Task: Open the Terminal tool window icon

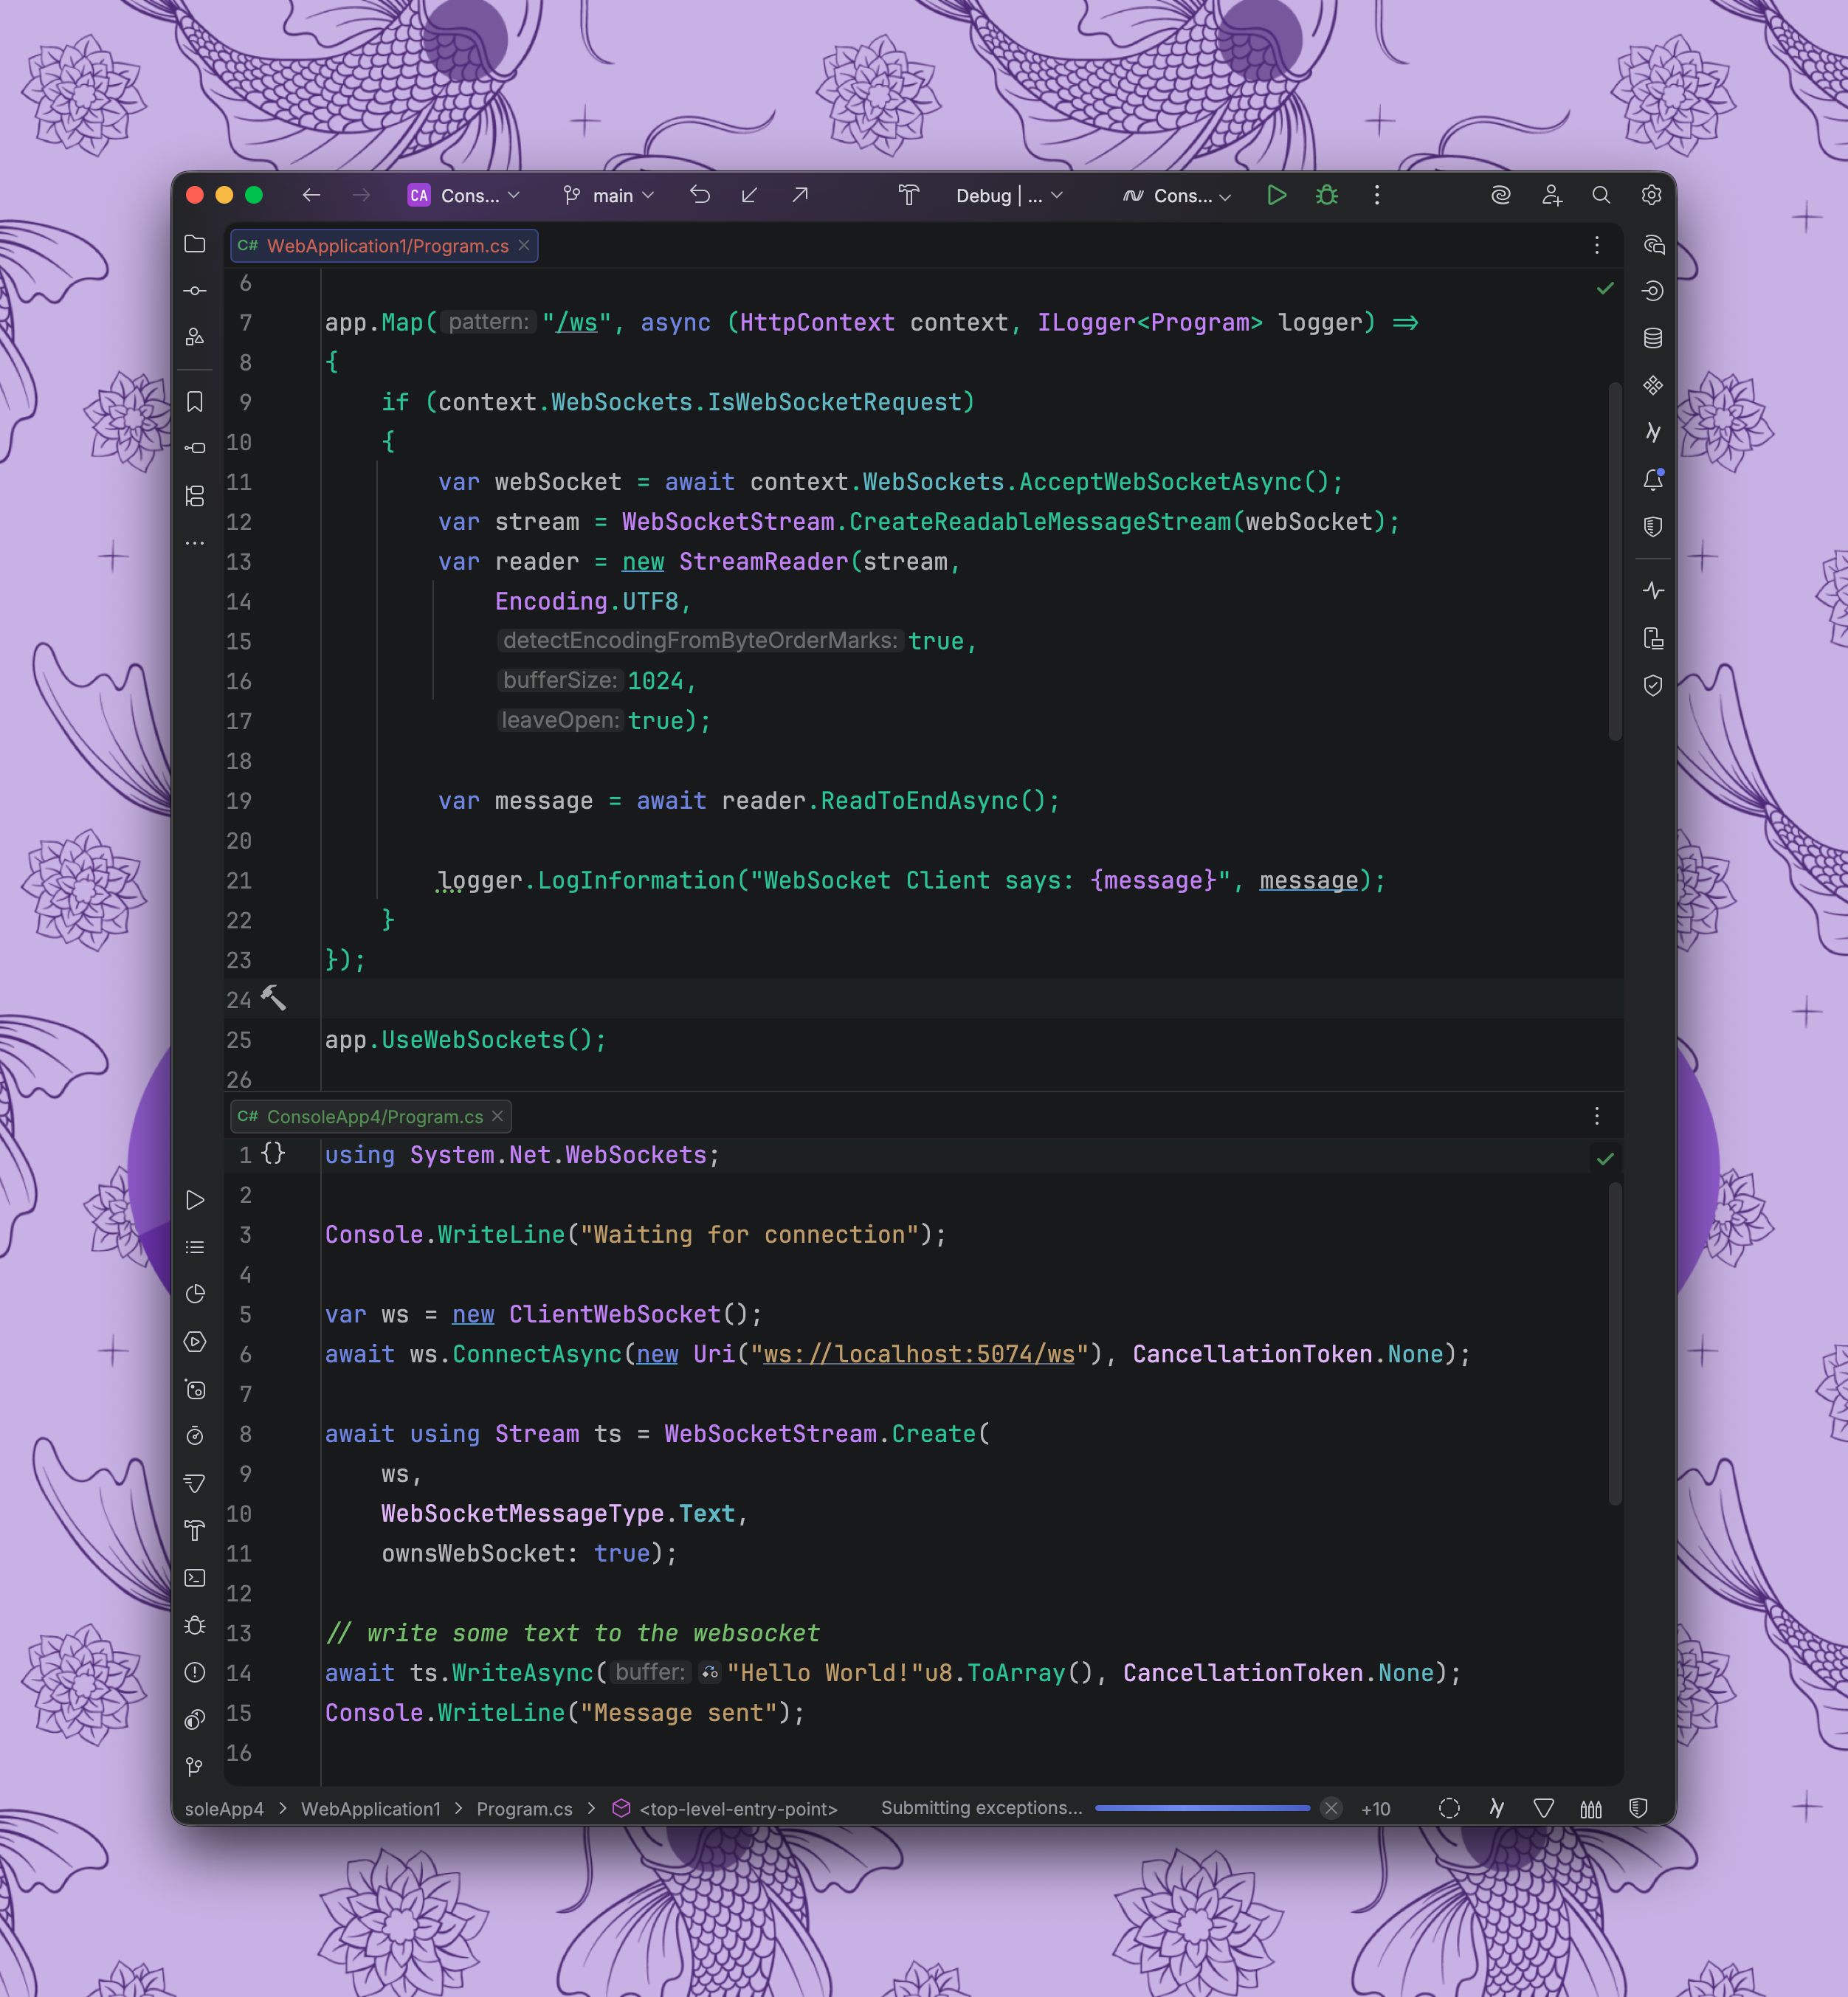Action: point(195,1577)
